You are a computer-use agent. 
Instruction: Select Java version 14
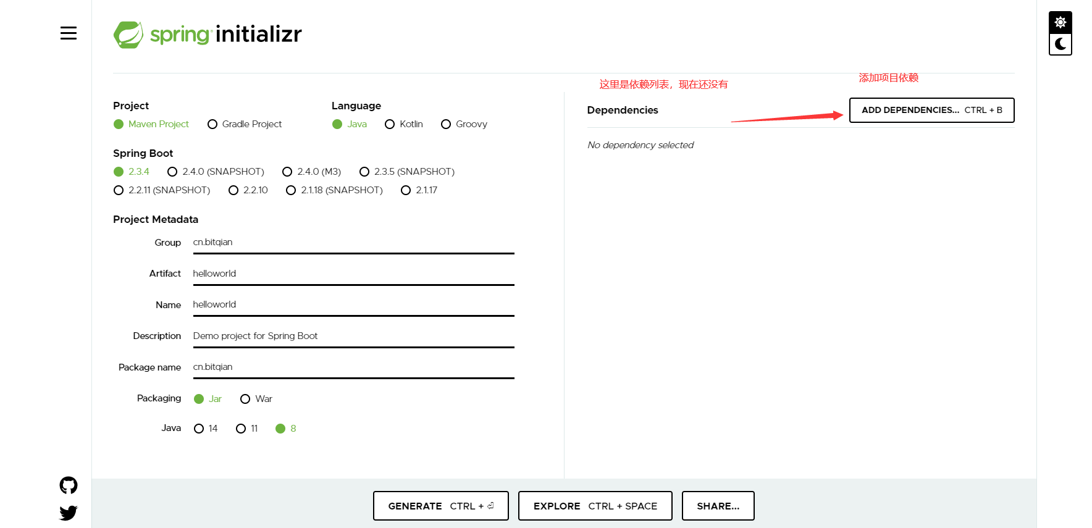[x=206, y=429]
